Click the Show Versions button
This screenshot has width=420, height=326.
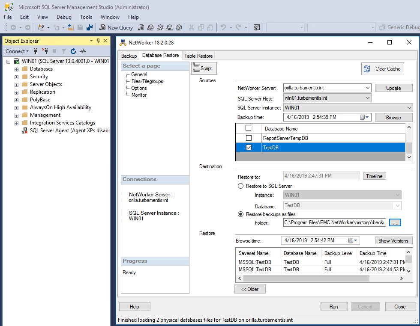(393, 241)
